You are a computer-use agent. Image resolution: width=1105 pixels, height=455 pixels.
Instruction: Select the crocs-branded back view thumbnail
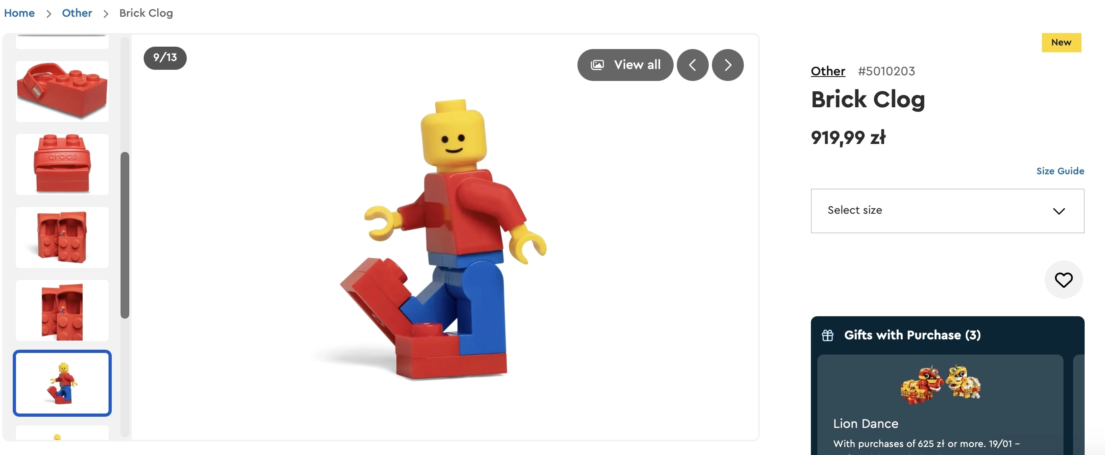coord(62,164)
